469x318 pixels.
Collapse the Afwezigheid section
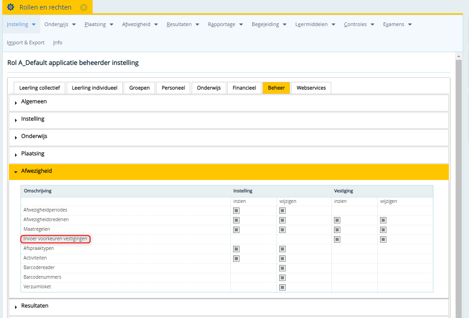click(x=229, y=172)
